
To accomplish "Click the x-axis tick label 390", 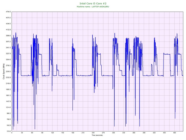I will 144,133.
